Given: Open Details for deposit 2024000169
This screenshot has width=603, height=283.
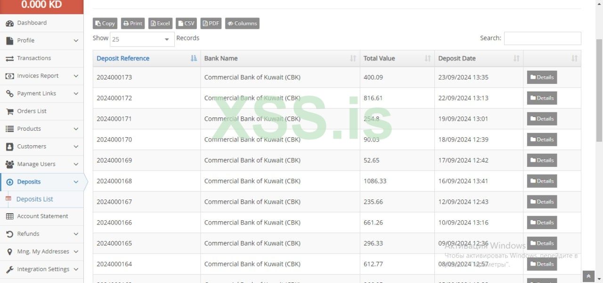Looking at the screenshot, I should pos(542,160).
